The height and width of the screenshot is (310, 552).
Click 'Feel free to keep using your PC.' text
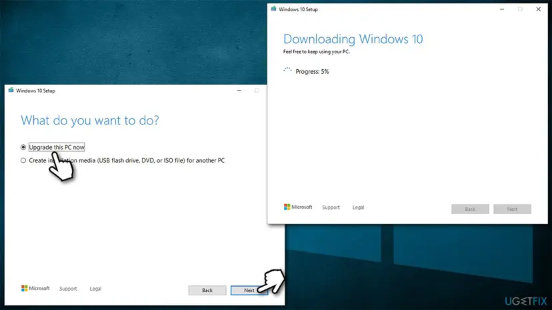317,52
